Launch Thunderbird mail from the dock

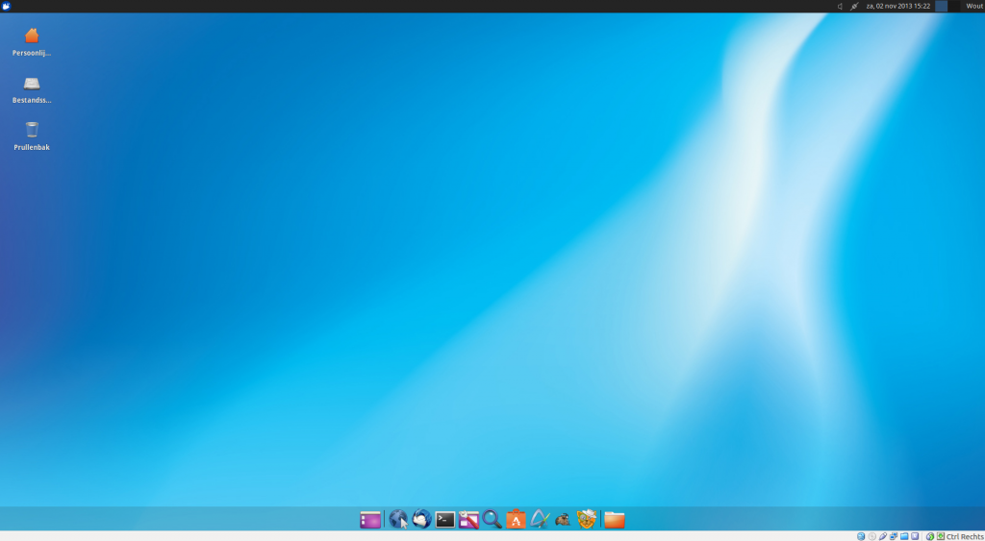[x=421, y=520]
